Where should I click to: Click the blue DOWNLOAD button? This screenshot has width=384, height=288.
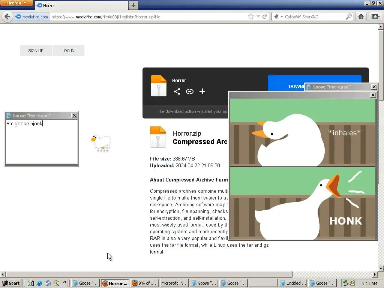tap(285, 83)
